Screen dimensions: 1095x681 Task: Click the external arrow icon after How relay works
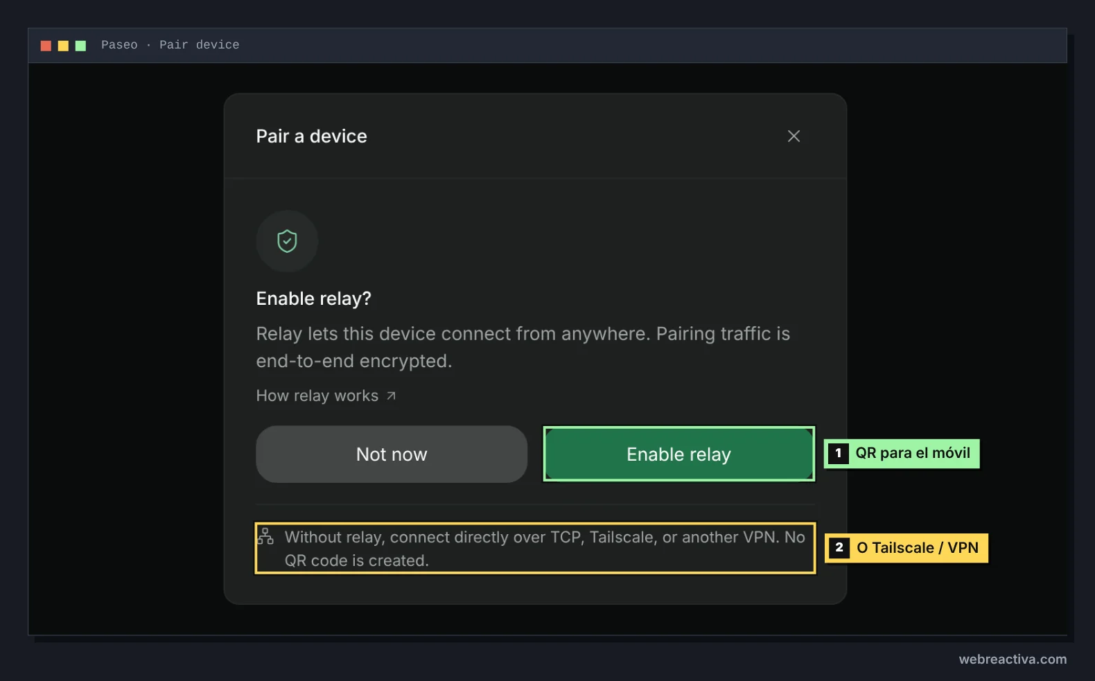(x=391, y=396)
